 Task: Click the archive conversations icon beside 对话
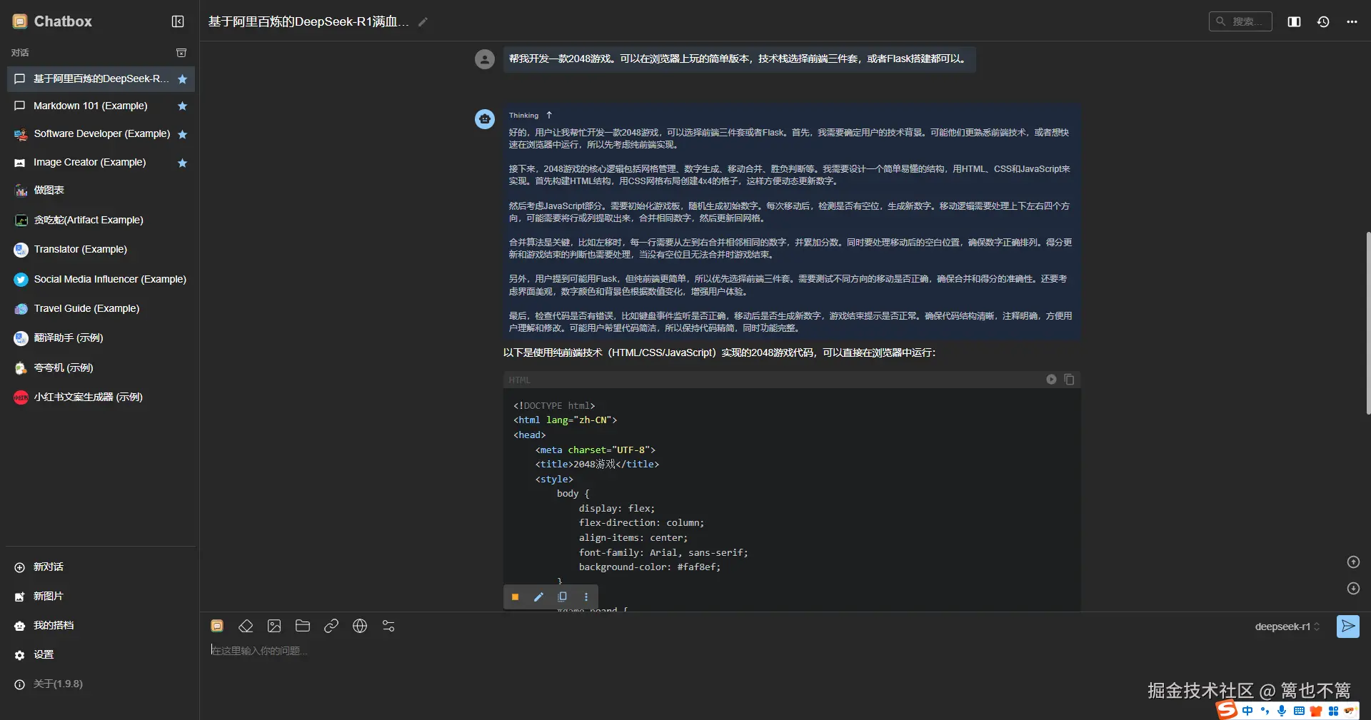181,53
